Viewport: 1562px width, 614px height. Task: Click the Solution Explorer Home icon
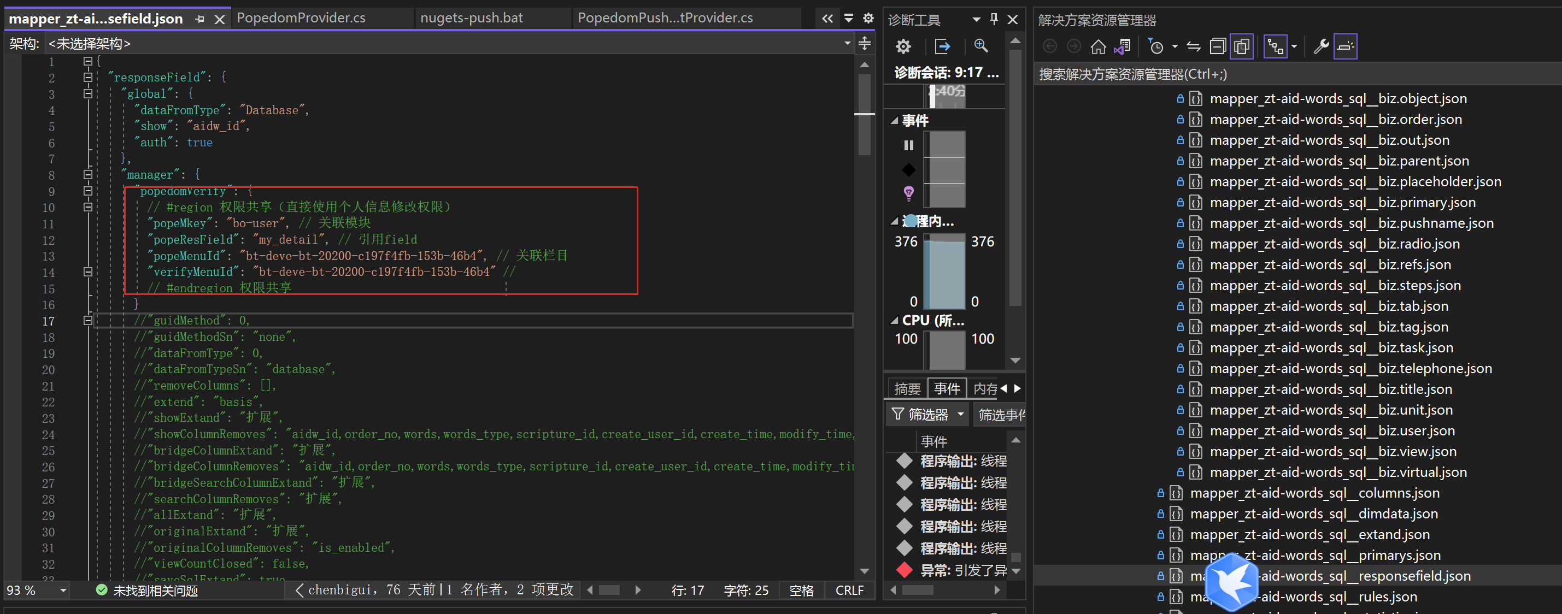point(1098,46)
